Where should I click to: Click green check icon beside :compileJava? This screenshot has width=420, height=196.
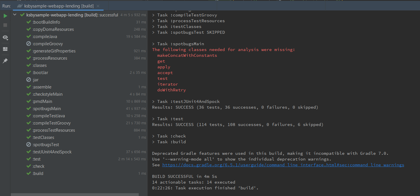(29, 37)
